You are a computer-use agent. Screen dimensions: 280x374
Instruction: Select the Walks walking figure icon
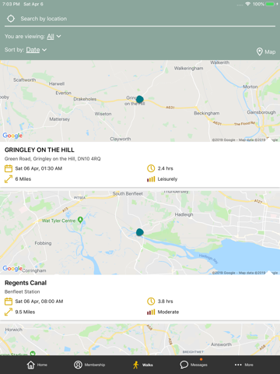[x=136, y=365]
